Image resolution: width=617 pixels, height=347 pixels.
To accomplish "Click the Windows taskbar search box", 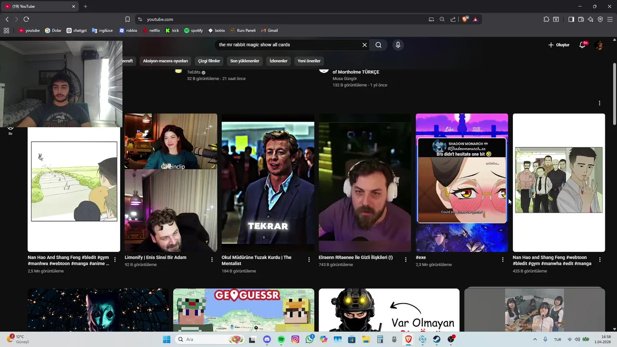I will [210, 339].
